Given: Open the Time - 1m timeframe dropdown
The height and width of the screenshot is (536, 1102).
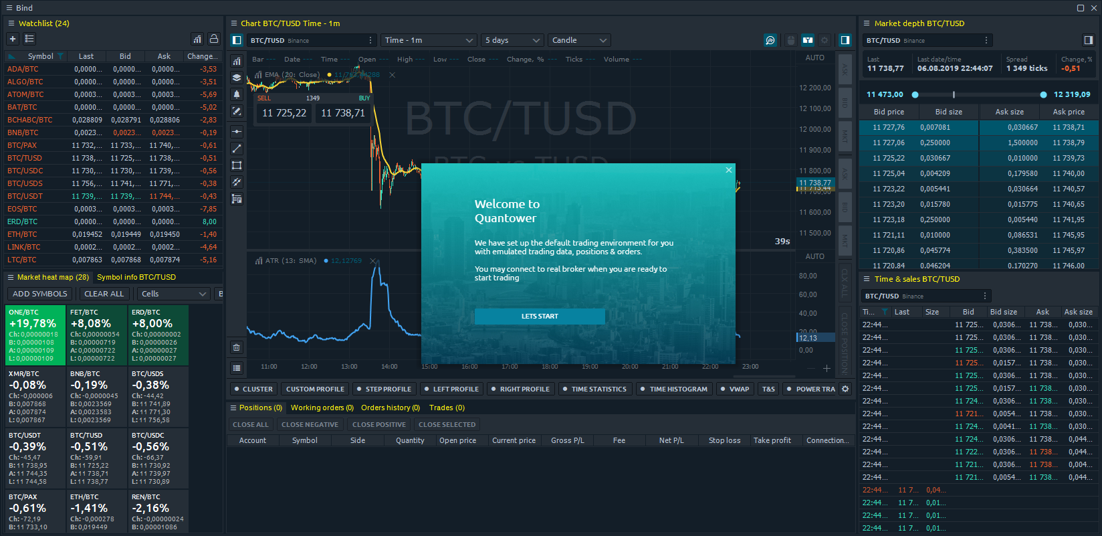Looking at the screenshot, I should point(429,40).
